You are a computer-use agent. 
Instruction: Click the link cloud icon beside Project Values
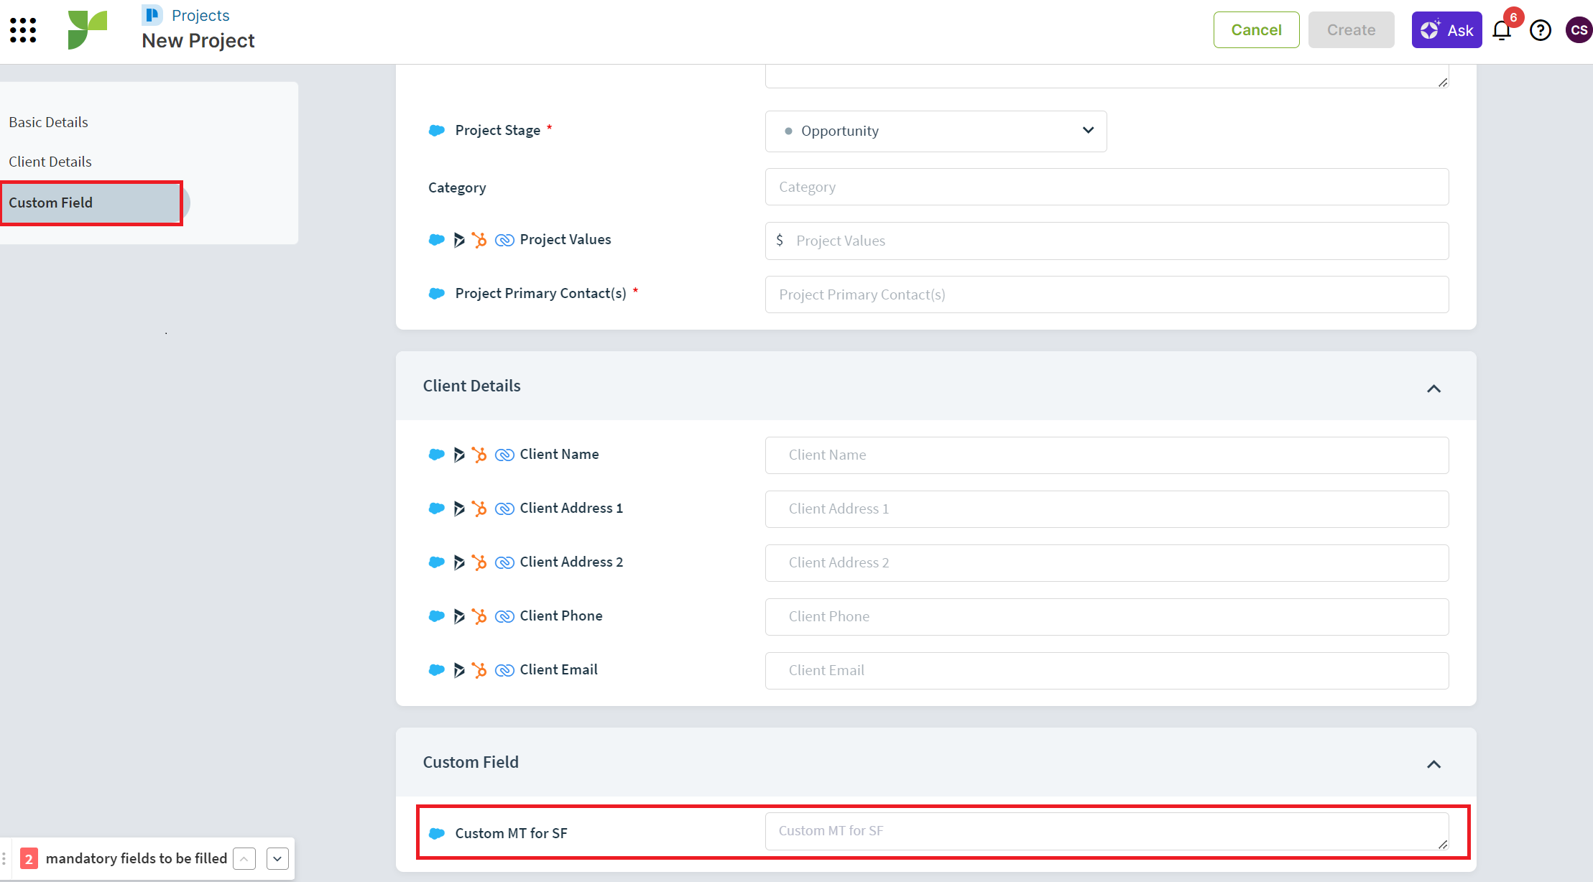click(504, 240)
